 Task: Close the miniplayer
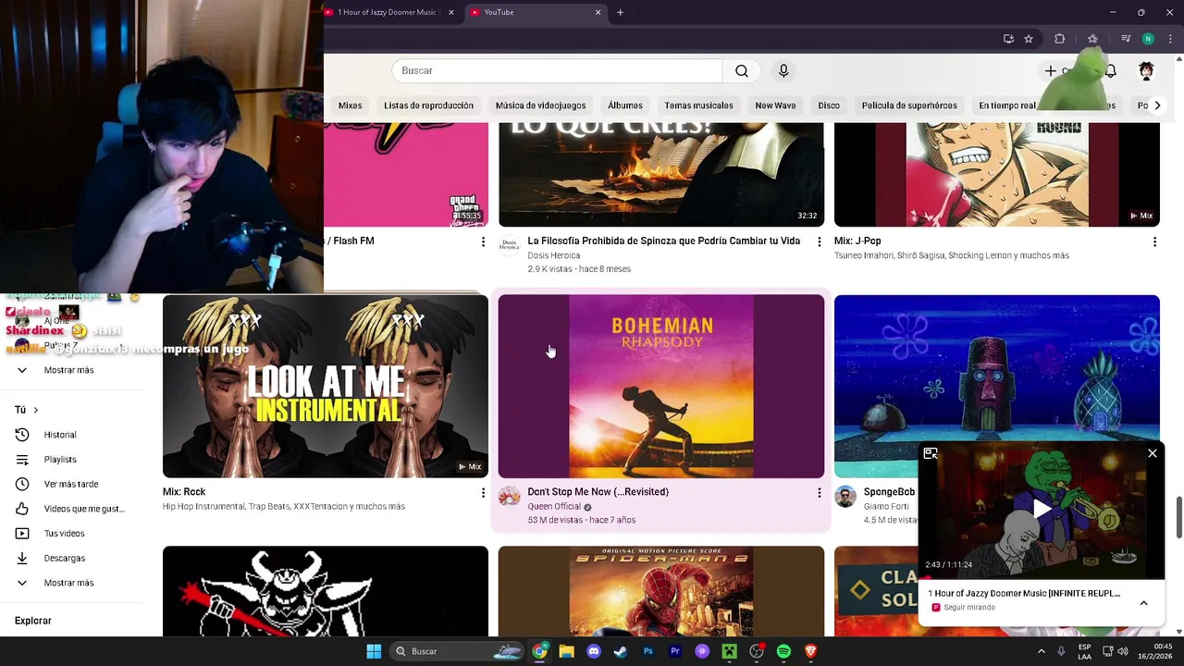point(1153,453)
